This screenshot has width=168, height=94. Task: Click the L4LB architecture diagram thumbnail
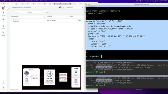tap(52, 77)
